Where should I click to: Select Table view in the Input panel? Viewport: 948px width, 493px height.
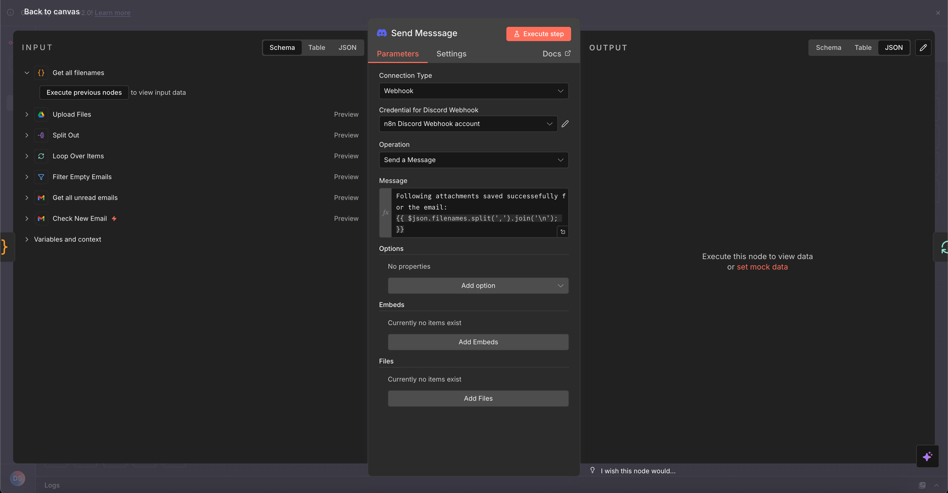(317, 47)
